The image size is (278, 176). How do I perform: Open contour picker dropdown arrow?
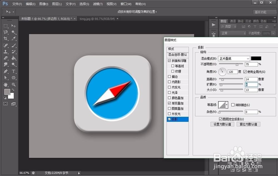[x=227, y=105]
